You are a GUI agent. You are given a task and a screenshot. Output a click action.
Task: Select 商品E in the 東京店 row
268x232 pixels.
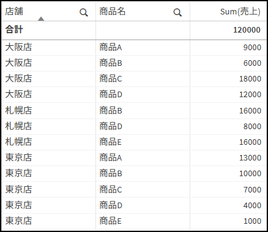[110, 221]
